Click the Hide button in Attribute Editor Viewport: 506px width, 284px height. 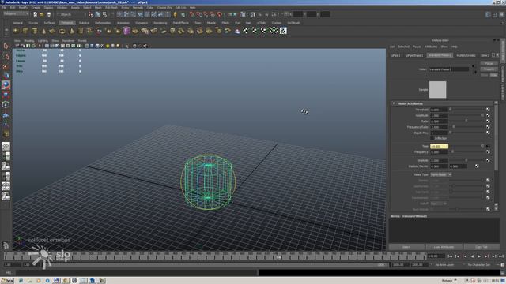(x=493, y=75)
